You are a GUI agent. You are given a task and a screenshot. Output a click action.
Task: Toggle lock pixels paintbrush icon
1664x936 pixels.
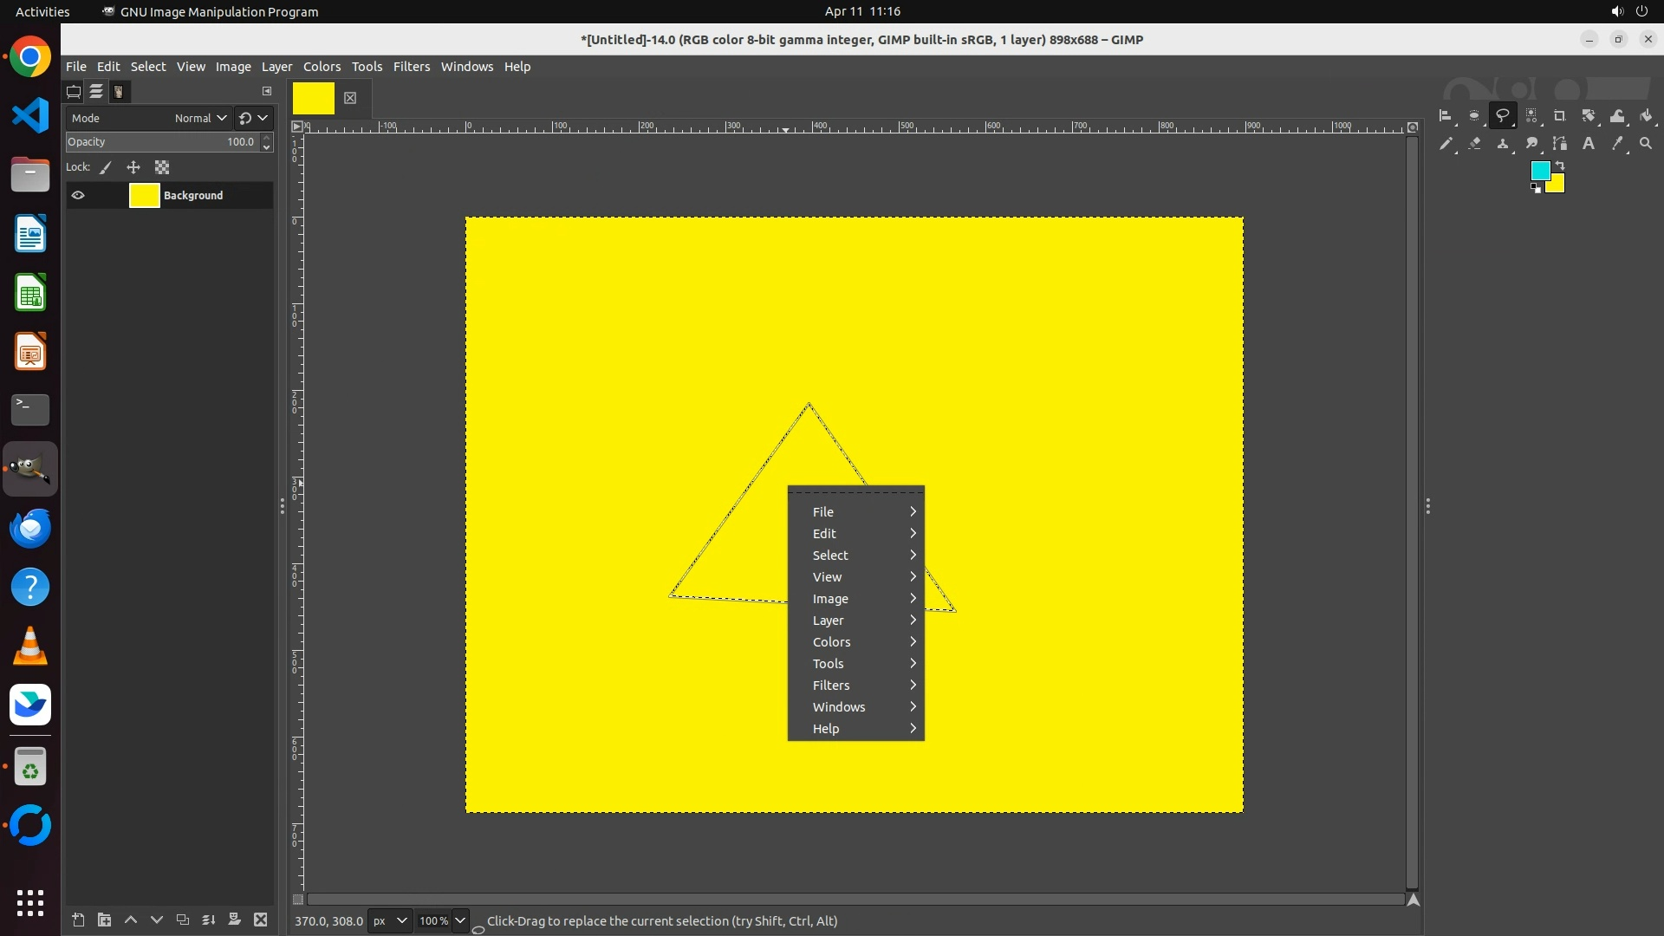point(106,167)
